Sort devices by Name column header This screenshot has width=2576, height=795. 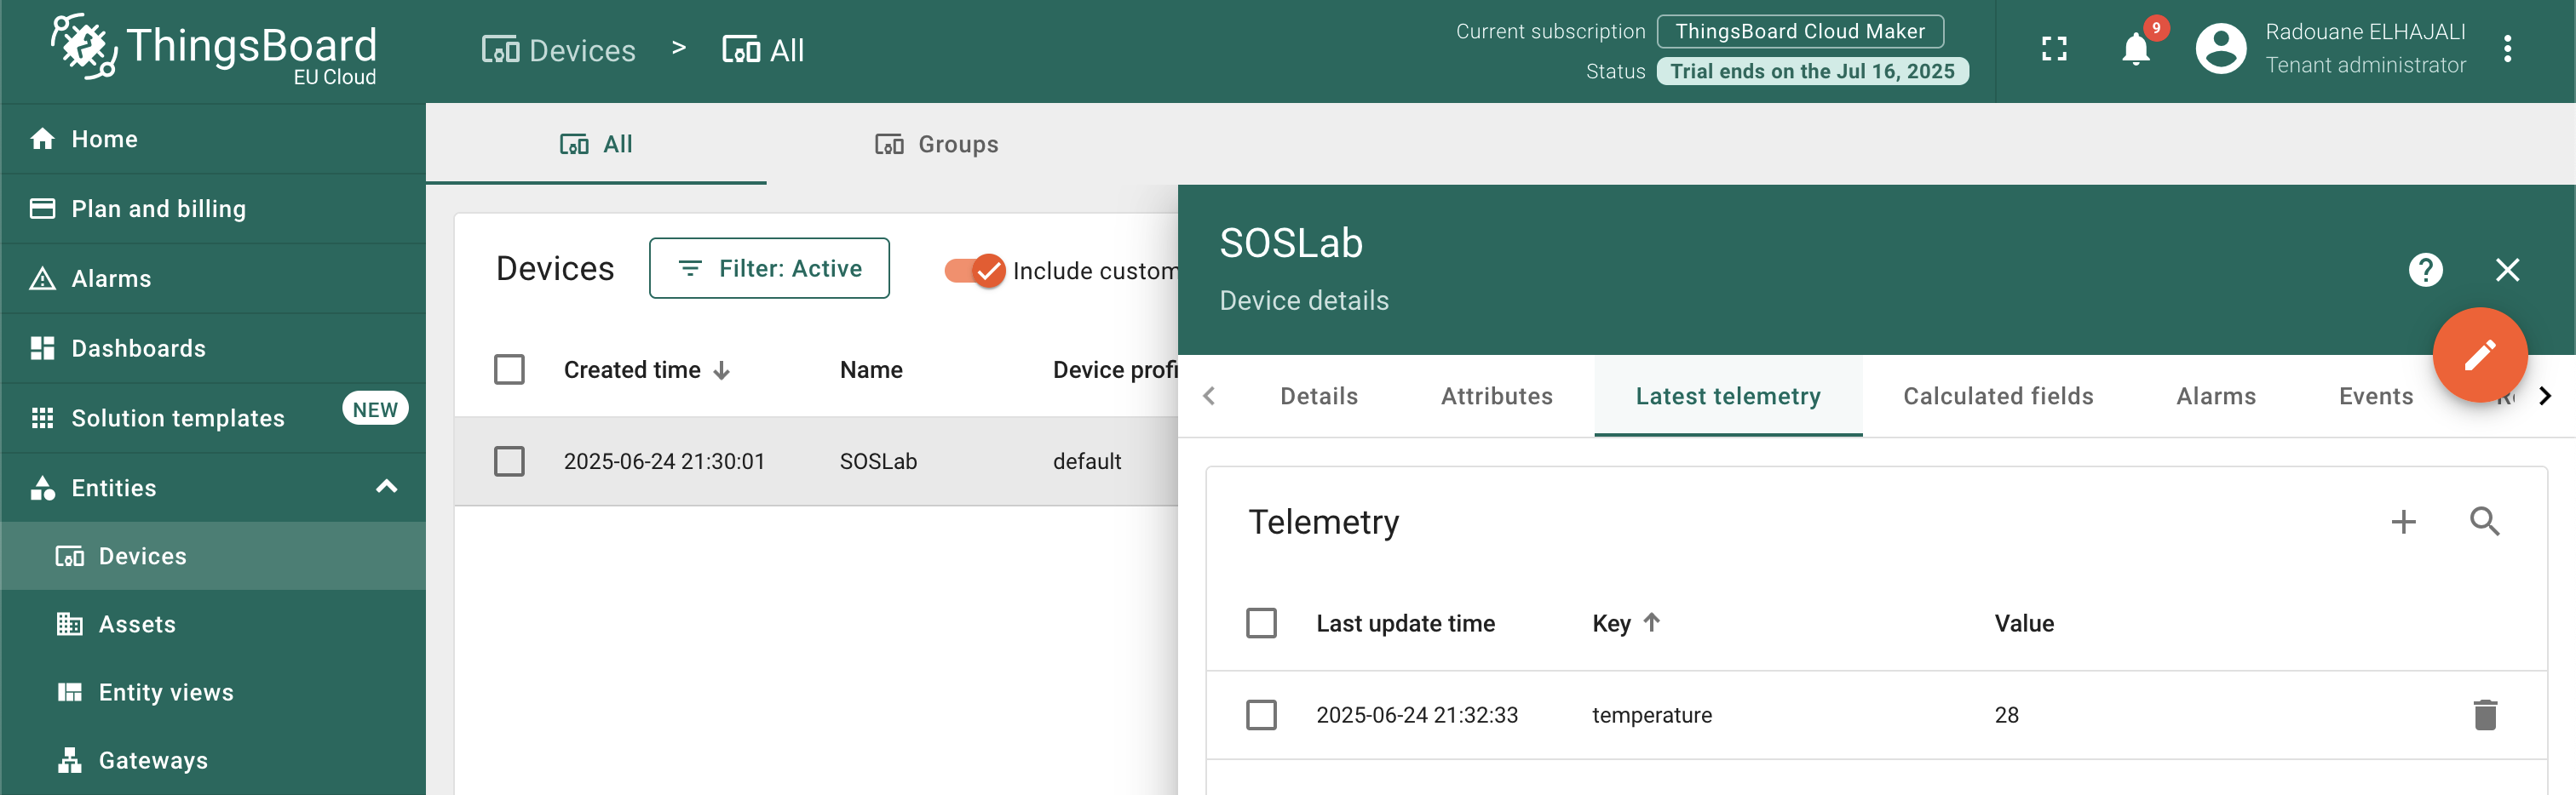click(x=871, y=369)
